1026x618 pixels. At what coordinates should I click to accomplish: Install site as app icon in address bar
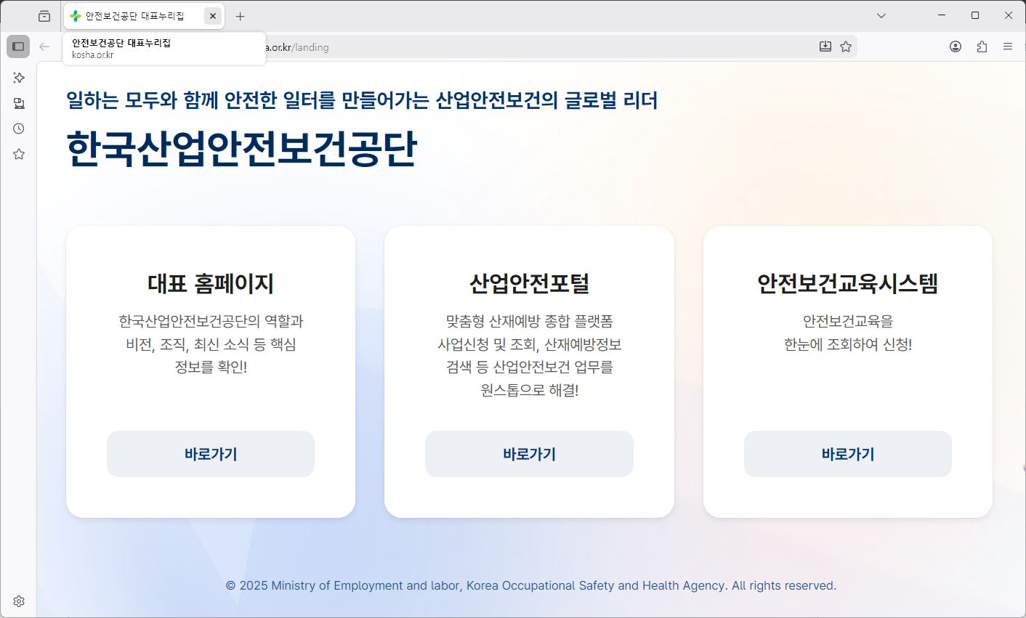tap(825, 46)
